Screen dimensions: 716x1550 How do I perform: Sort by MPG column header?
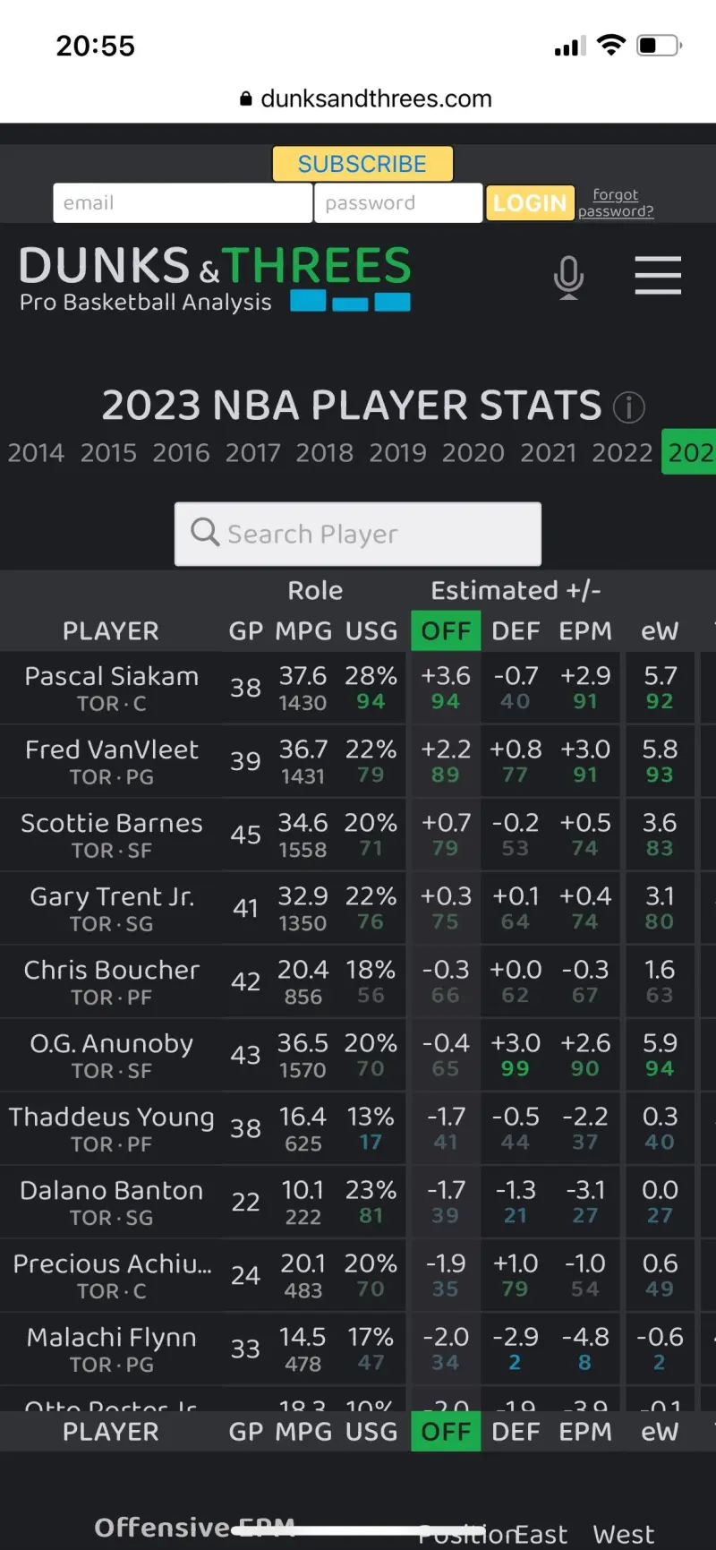click(303, 631)
